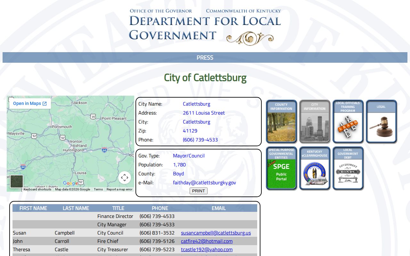The image size is (410, 256).
Task: Open the SPGE Public Portal tile
Action: pyautogui.click(x=281, y=168)
